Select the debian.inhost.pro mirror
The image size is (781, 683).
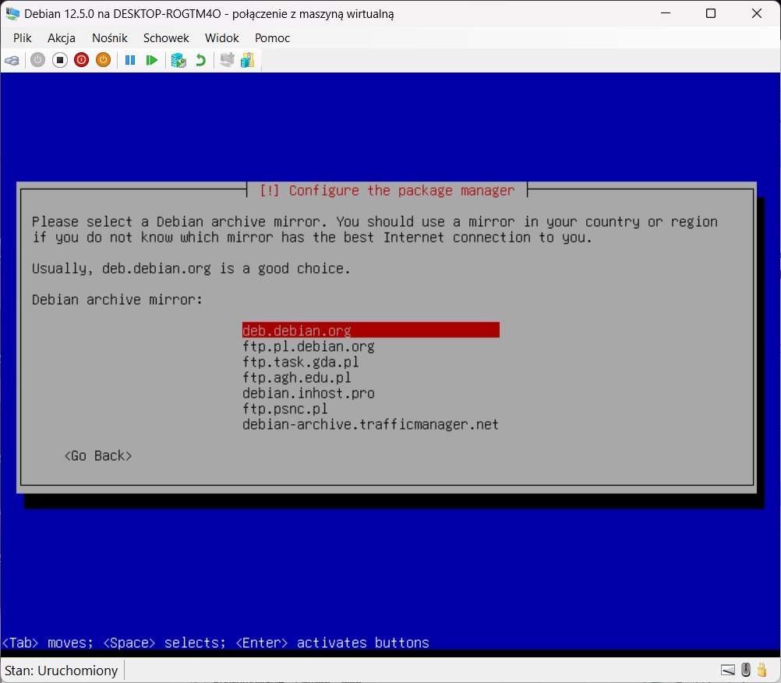pyautogui.click(x=309, y=393)
